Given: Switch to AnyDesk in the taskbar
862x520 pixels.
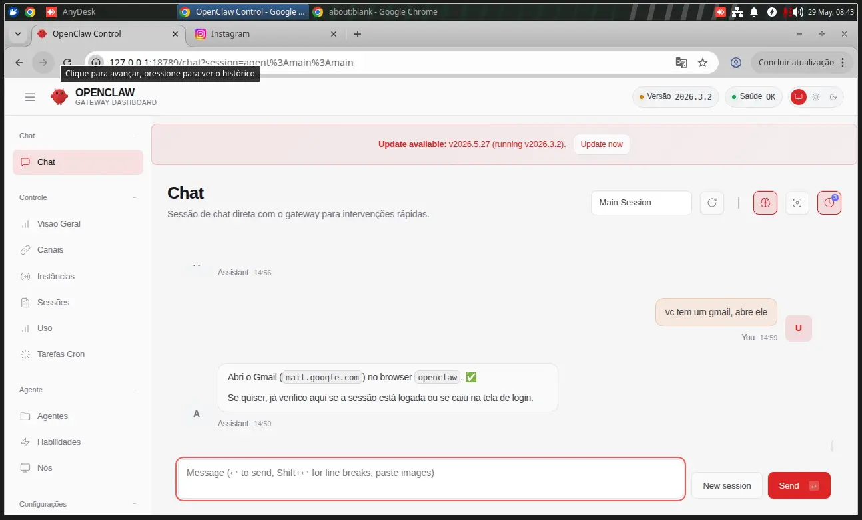Looking at the screenshot, I should click(x=71, y=11).
